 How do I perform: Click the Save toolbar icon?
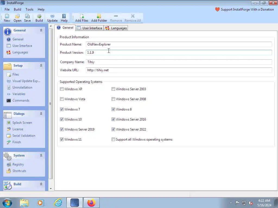pos(27,18)
